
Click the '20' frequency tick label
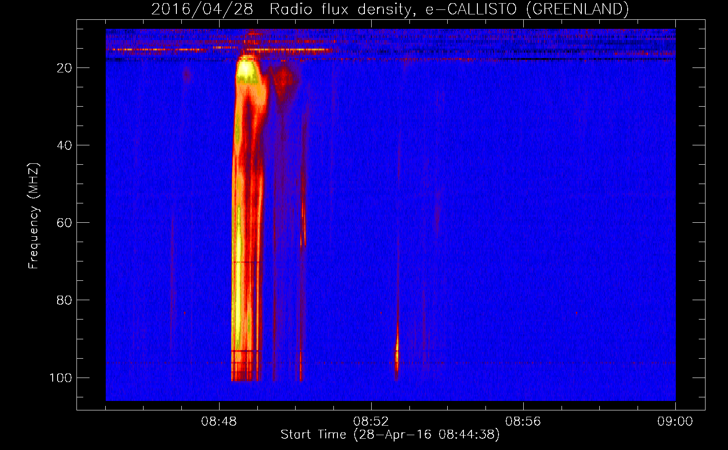pyautogui.click(x=64, y=68)
